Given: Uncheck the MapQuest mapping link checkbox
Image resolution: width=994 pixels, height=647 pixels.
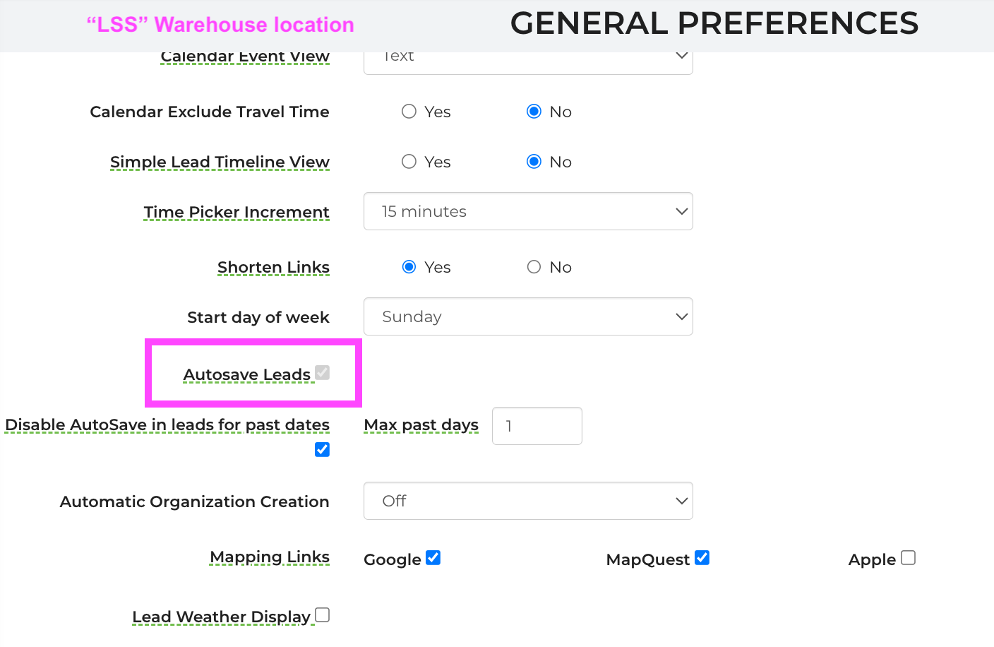Looking at the screenshot, I should pos(702,558).
